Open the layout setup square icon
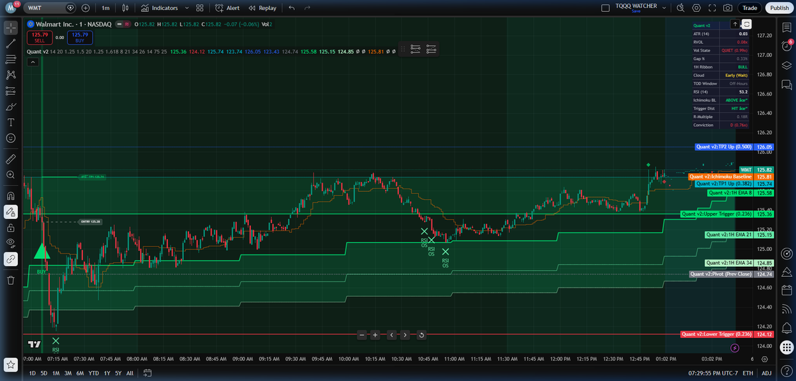Screen dimensions: 796x381 coord(605,8)
